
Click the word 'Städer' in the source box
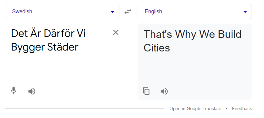click(63, 47)
